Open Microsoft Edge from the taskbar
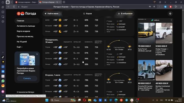 tap(116, 100)
